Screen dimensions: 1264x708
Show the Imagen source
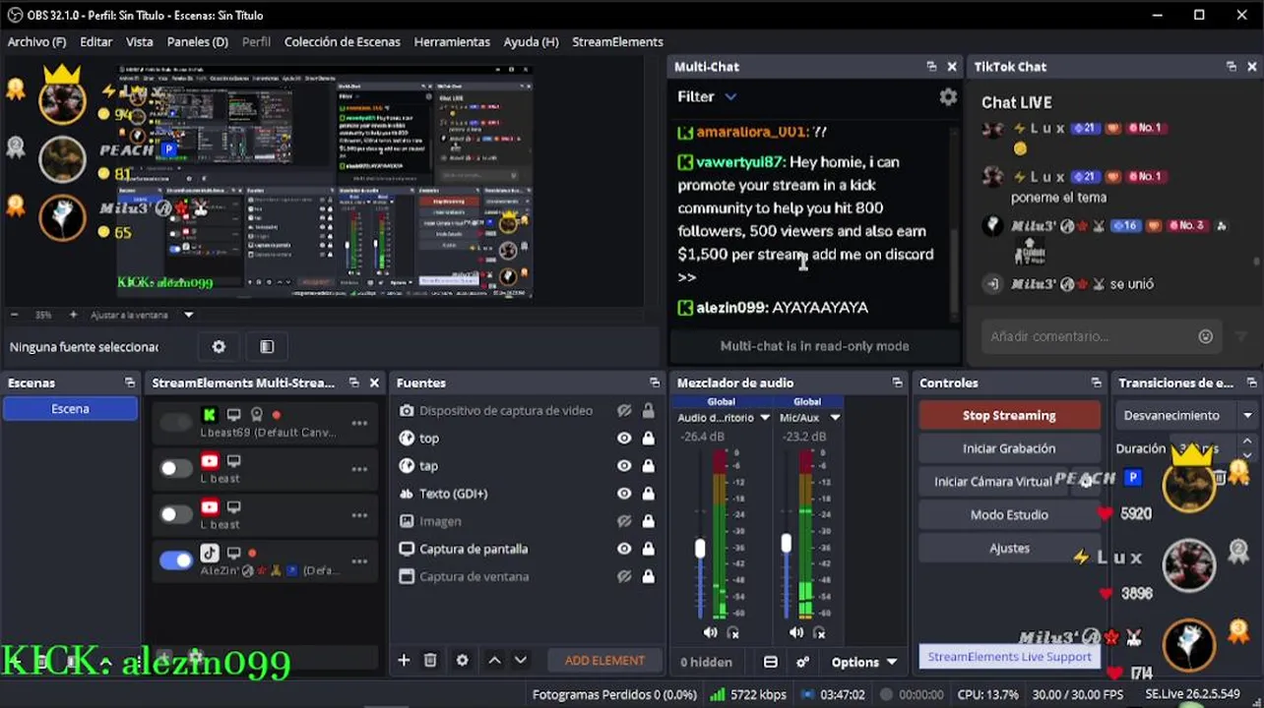624,521
